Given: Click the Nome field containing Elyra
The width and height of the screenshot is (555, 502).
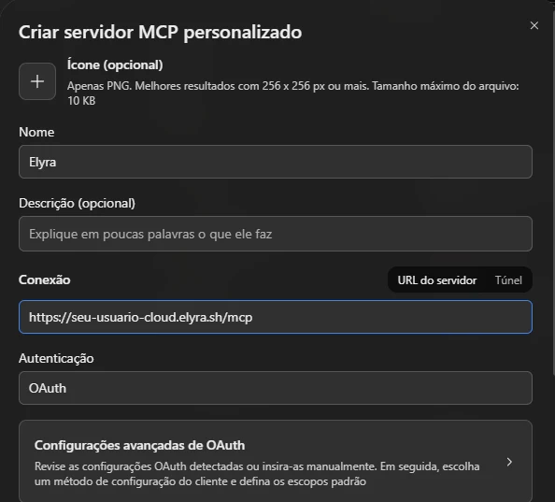Looking at the screenshot, I should click(276, 162).
